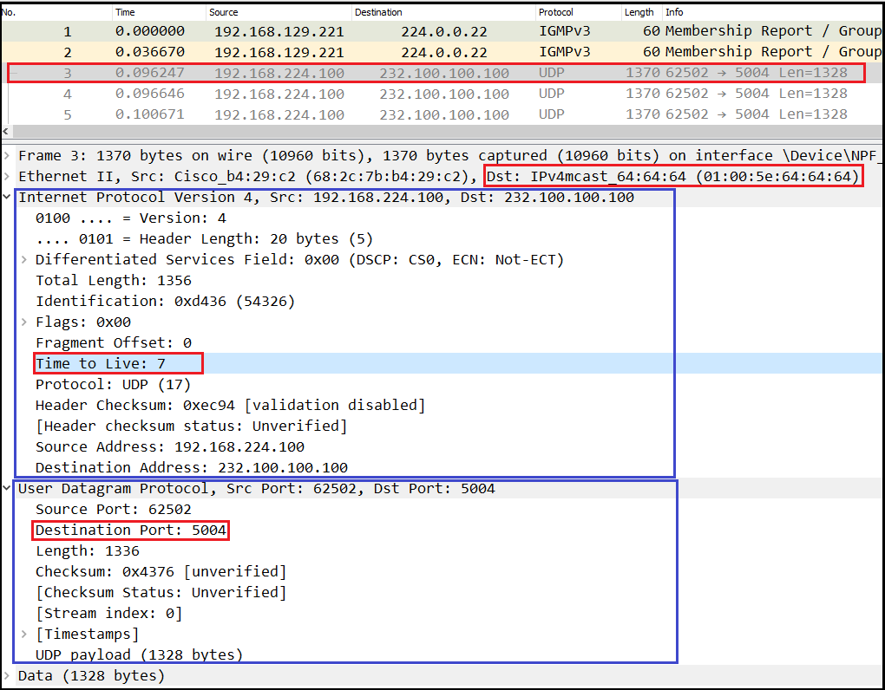Image resolution: width=885 pixels, height=690 pixels.
Task: Select packet 2 in the packet list
Action: [434, 52]
